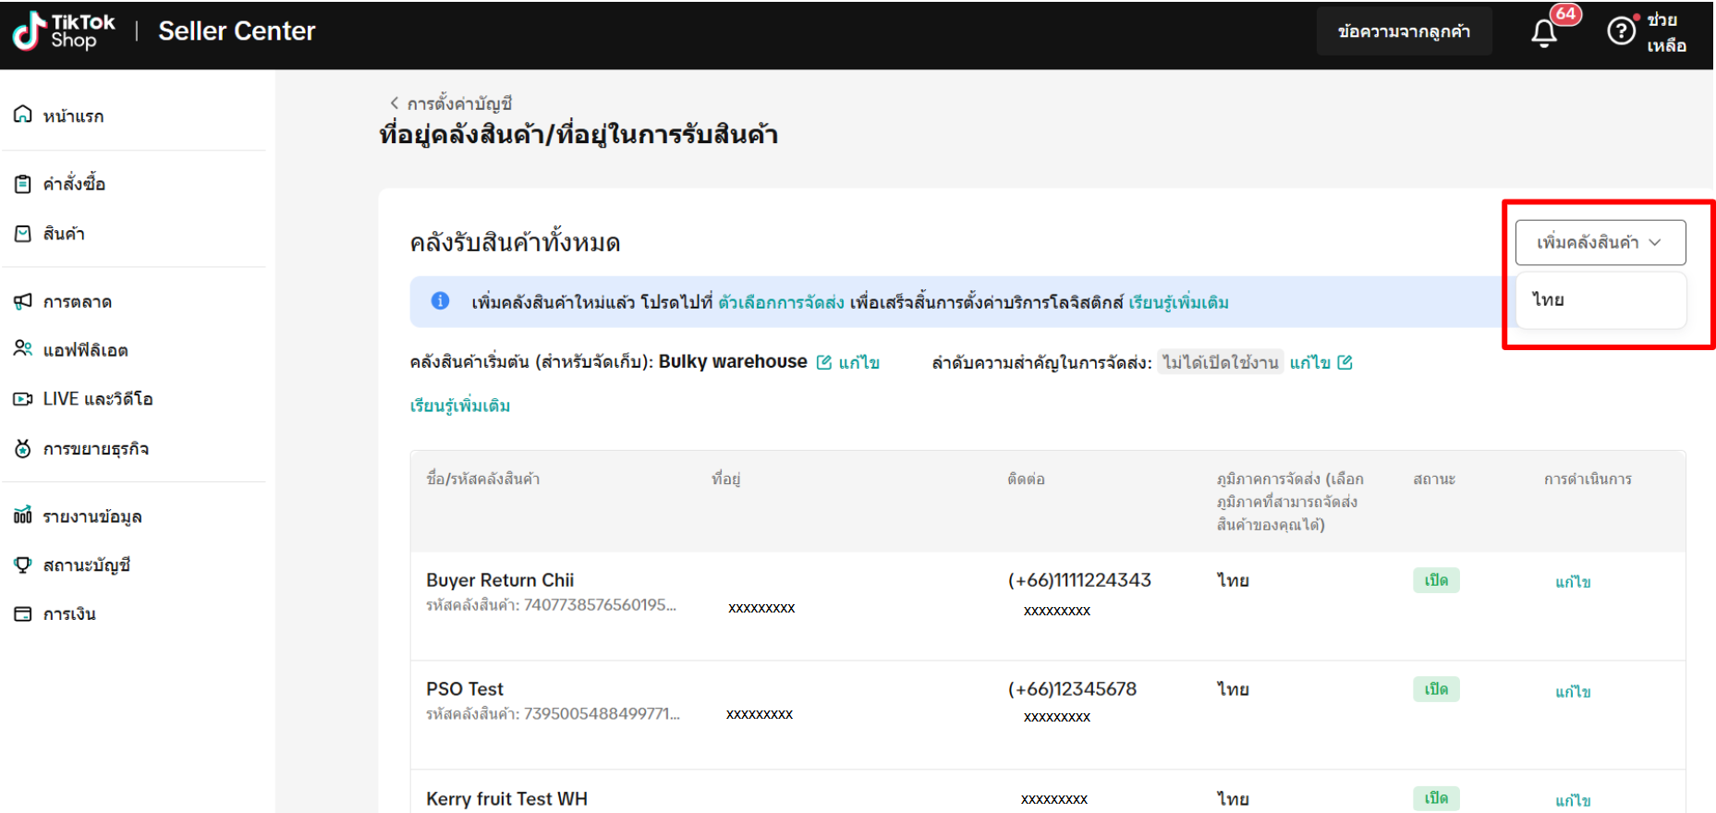Click the blue info icon in banner
The height and width of the screenshot is (813, 1716).
click(x=441, y=301)
